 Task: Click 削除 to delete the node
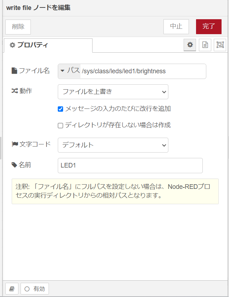pos(18,27)
